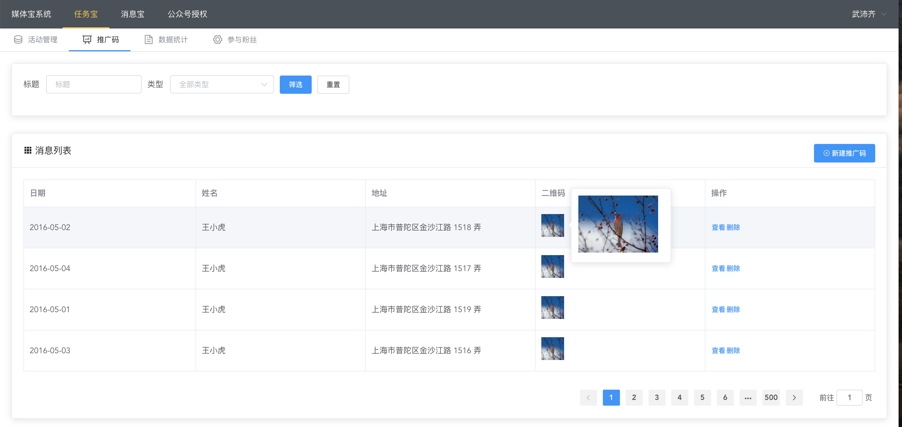902x427 pixels.
Task: Click 删除 for the 2016-05-02 row
Action: 733,227
